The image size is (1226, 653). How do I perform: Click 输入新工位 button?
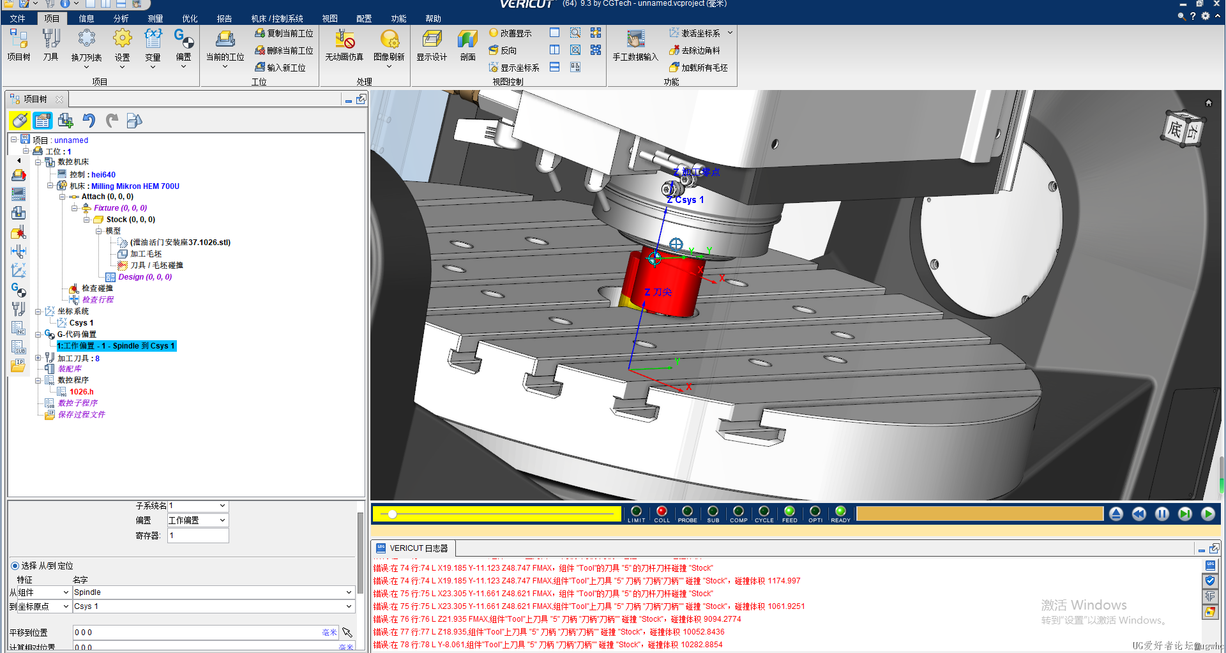[x=280, y=68]
